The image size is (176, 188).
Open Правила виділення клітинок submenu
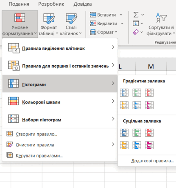[60, 48]
